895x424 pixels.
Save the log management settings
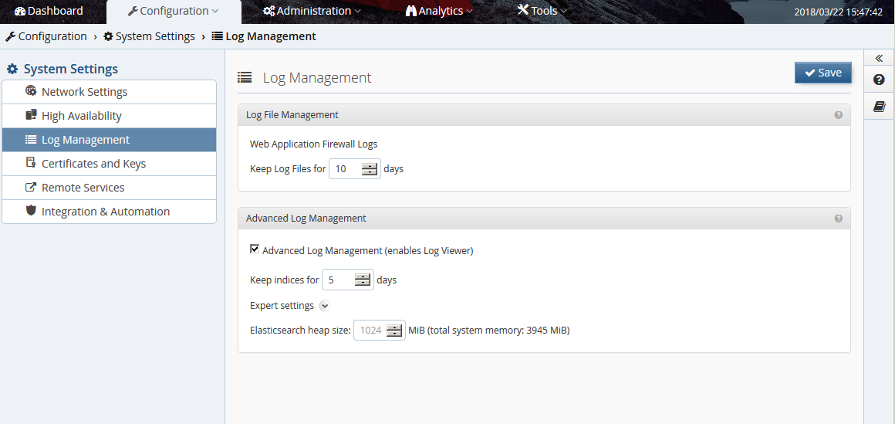822,73
